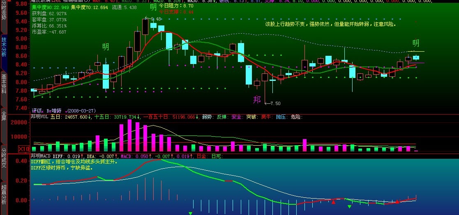
Task: Click the 邦明MACD indicator name
Action: pos(41,156)
